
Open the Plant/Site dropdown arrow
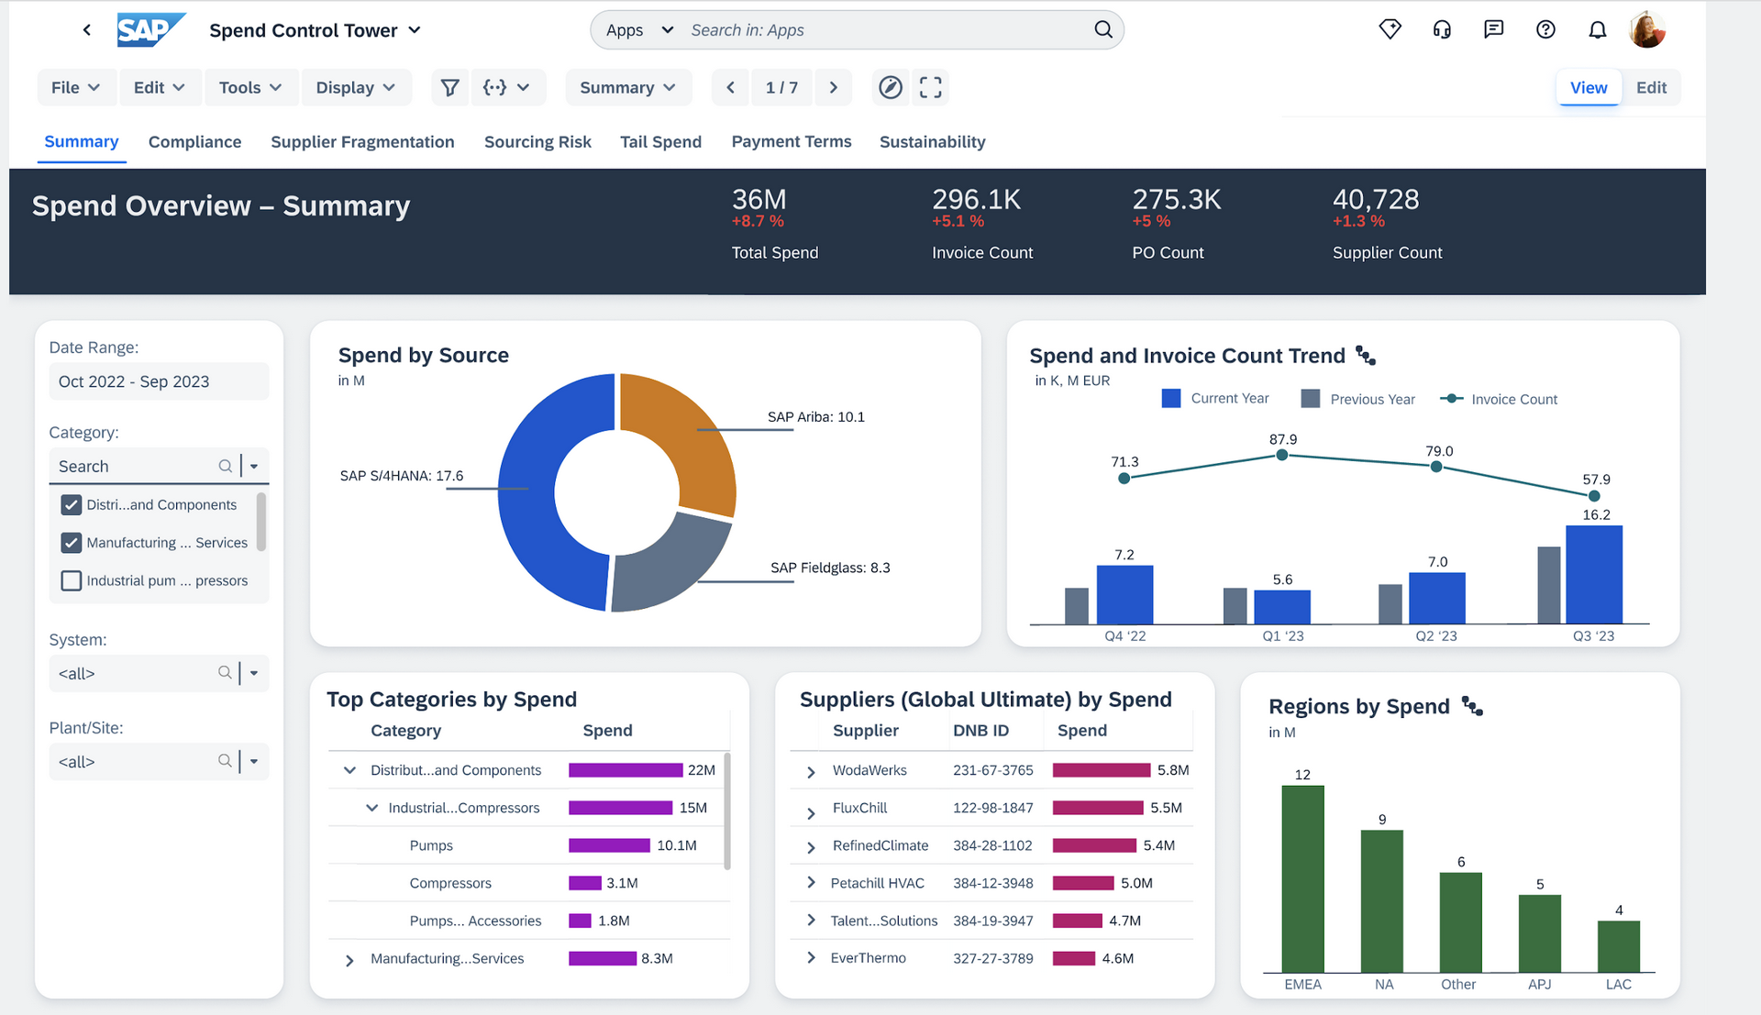click(254, 761)
